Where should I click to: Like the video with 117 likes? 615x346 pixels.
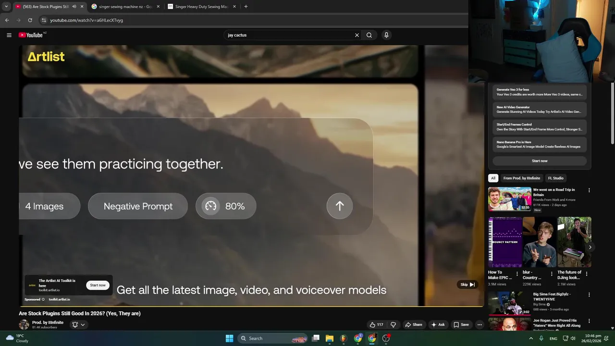click(376, 325)
